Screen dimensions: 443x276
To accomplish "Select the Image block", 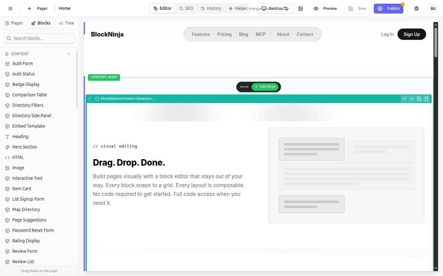I will 39,168.
